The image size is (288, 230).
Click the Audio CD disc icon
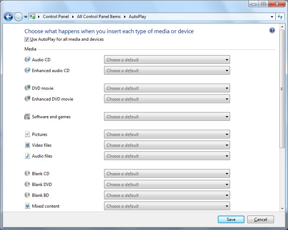coord(27,59)
